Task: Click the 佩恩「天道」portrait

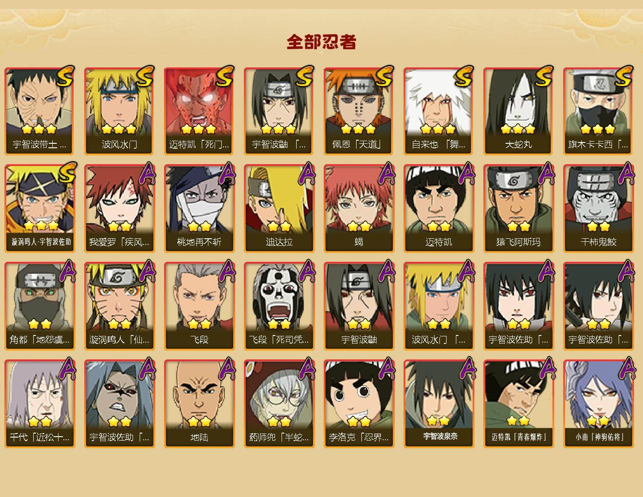Action: (359, 111)
